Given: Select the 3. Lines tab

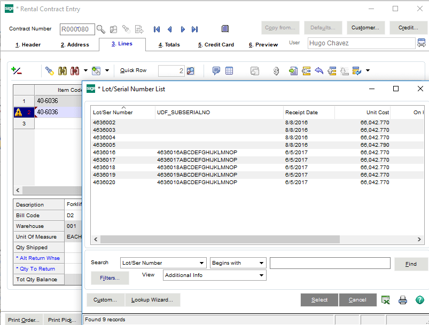Looking at the screenshot, I should pos(122,44).
